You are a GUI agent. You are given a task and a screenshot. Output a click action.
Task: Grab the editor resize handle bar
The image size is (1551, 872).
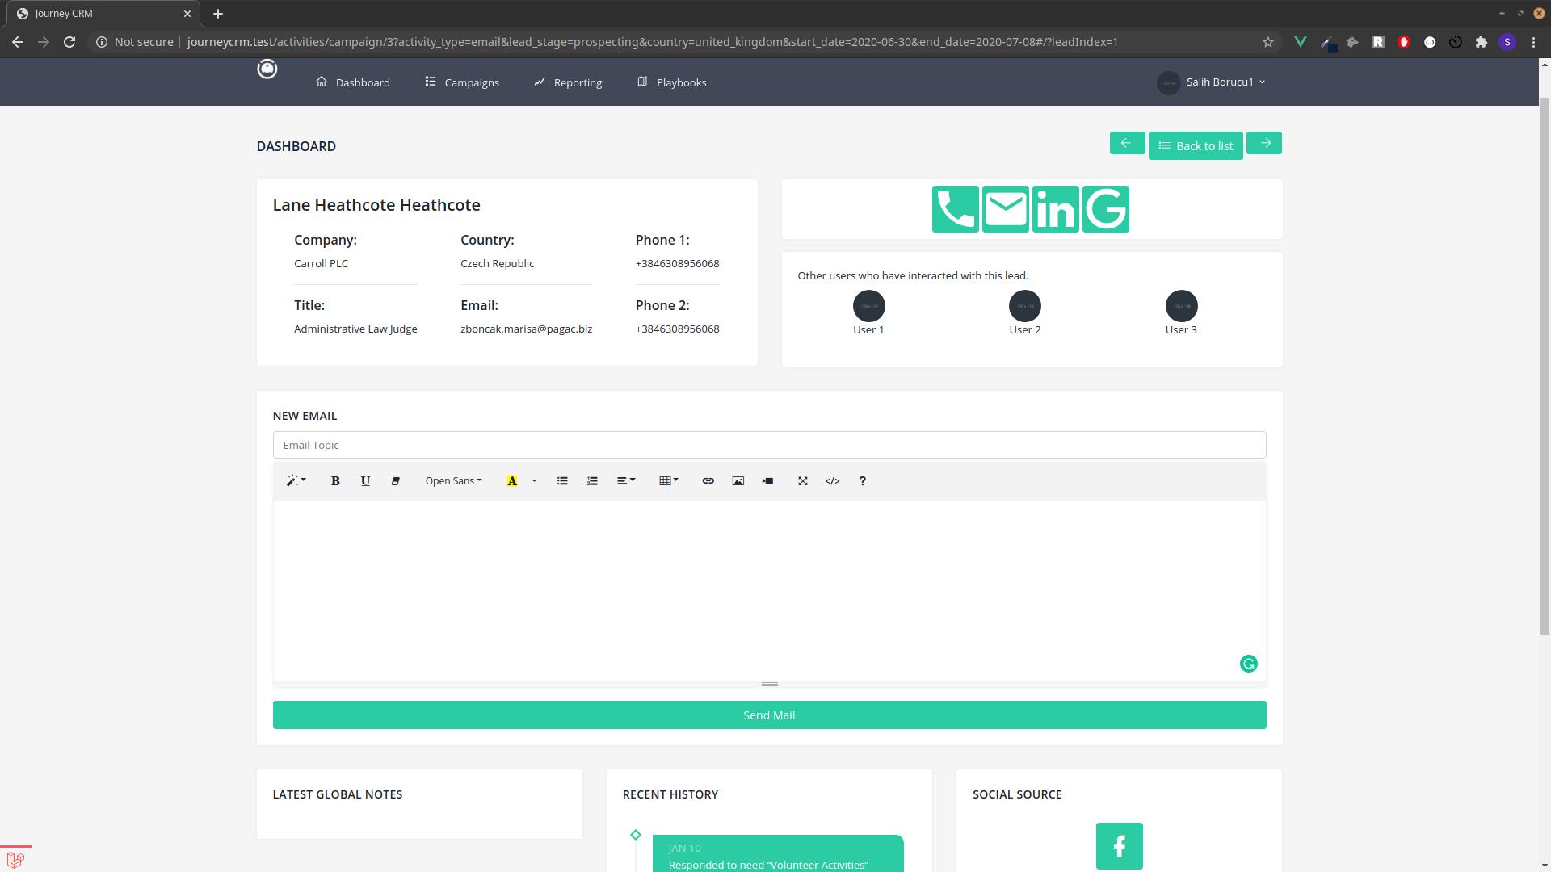(x=769, y=684)
